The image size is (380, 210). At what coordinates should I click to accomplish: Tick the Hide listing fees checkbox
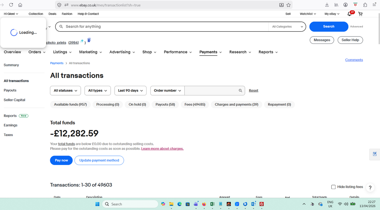tap(333, 187)
